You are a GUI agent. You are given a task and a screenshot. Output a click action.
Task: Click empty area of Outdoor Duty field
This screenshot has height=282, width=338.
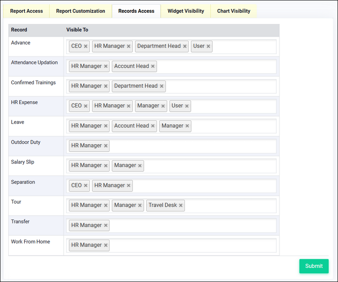[x=193, y=146]
